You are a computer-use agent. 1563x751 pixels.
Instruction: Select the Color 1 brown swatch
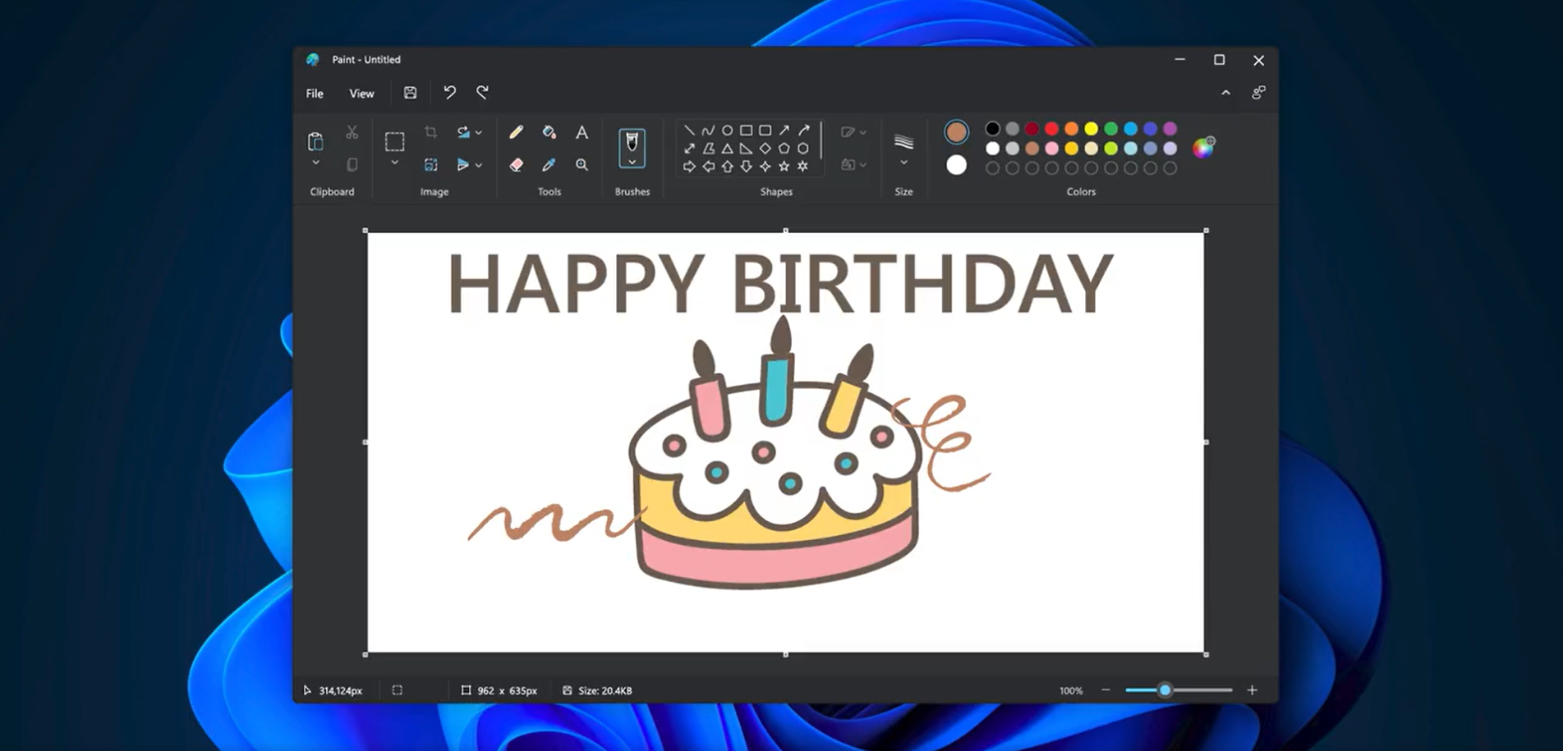(956, 131)
